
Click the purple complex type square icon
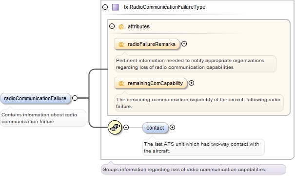point(116,7)
